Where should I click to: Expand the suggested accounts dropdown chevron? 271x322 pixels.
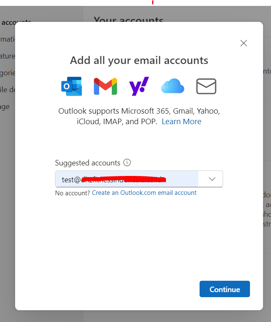[x=212, y=179]
